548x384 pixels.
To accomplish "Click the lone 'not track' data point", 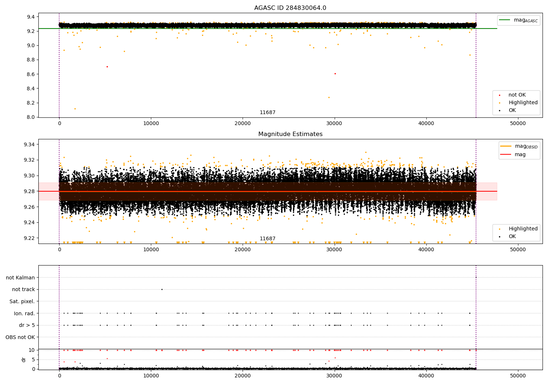I will pos(162,289).
